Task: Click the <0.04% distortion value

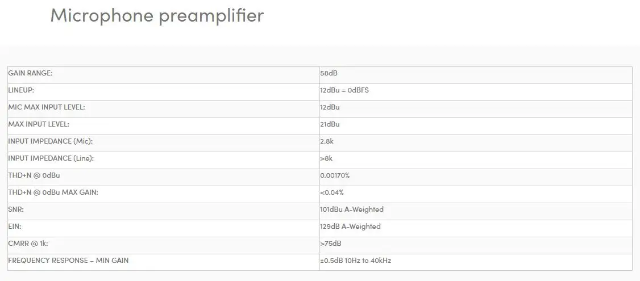Action: tap(332, 192)
